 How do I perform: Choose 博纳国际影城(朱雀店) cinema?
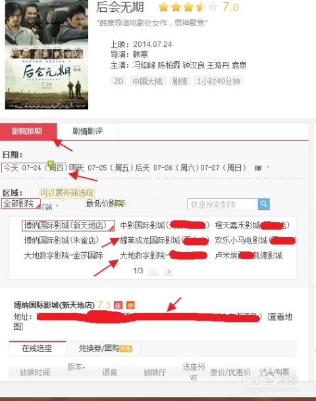[x=61, y=240]
